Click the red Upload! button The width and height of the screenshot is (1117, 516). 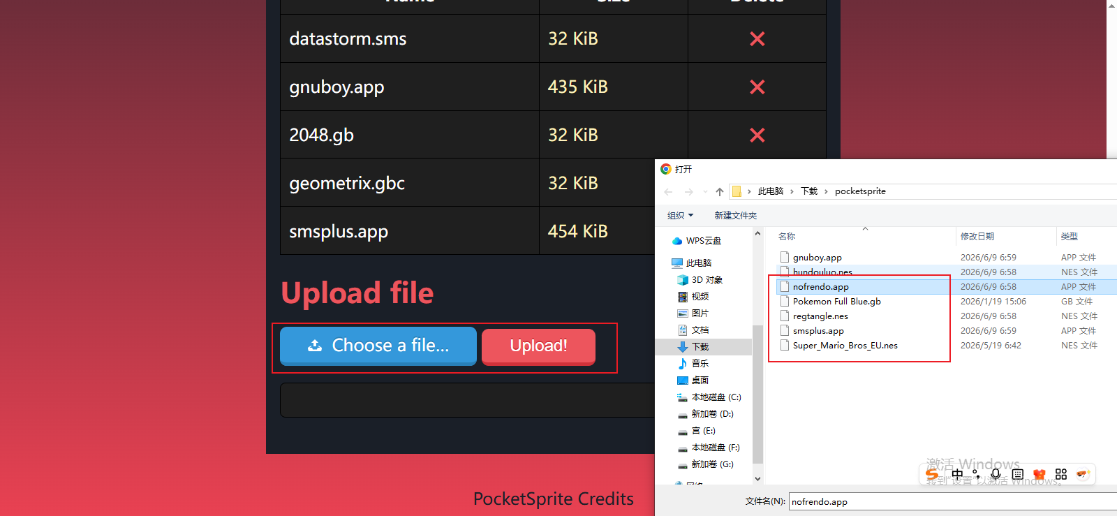click(538, 346)
